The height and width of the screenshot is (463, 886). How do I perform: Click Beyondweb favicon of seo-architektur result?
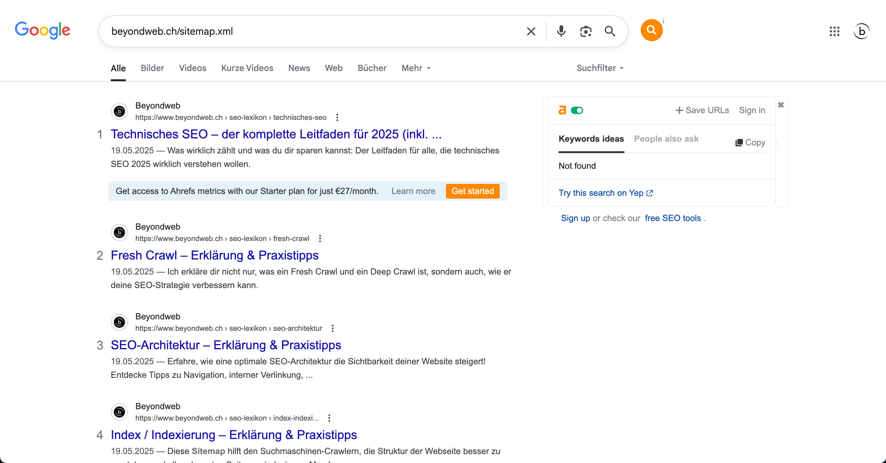(x=119, y=322)
